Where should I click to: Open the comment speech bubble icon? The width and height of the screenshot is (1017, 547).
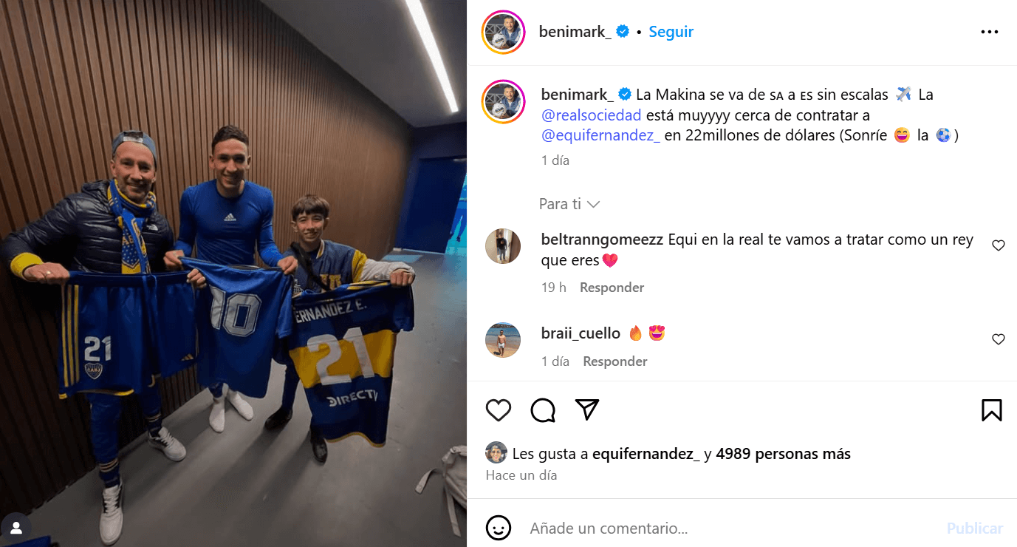(543, 410)
